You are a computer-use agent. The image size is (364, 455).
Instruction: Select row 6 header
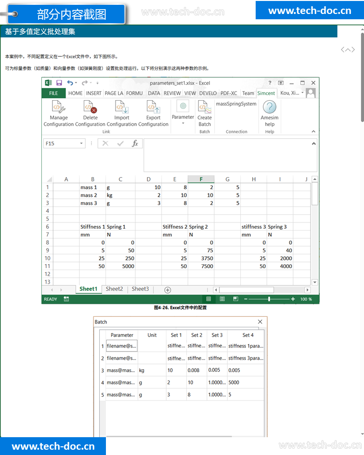[x=47, y=227]
